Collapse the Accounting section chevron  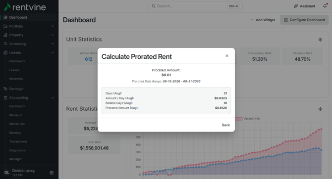(x=53, y=97)
